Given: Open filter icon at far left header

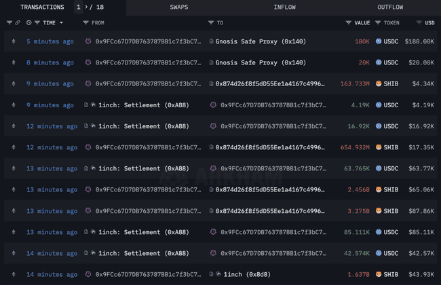Looking at the screenshot, I should (x=9, y=22).
